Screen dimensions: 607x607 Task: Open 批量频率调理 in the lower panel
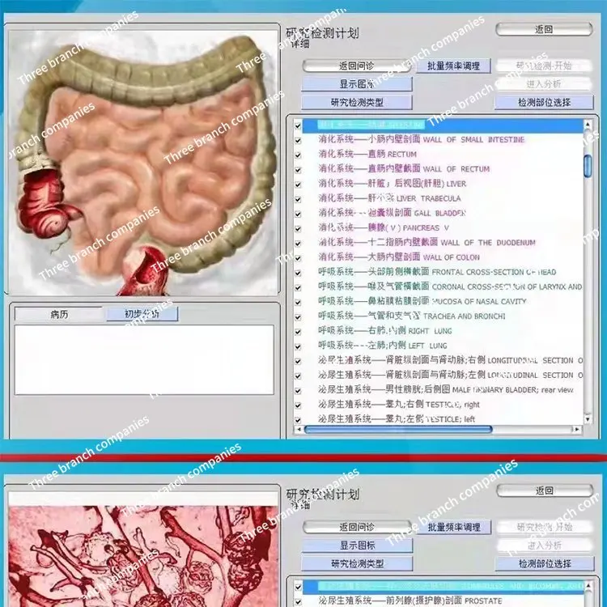tap(454, 527)
